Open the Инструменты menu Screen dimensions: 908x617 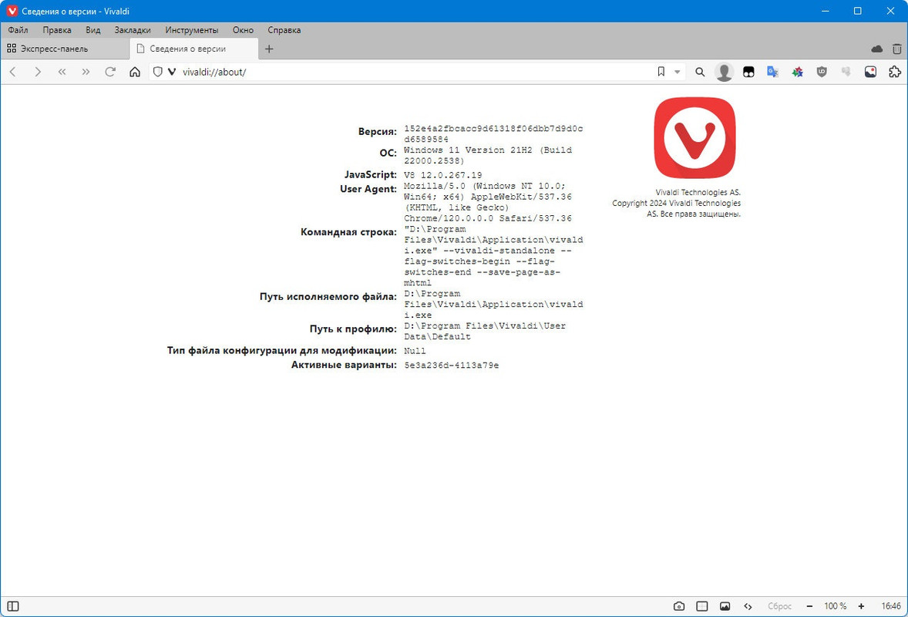point(192,30)
